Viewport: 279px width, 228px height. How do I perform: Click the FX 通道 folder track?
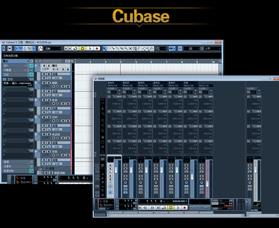(53, 168)
